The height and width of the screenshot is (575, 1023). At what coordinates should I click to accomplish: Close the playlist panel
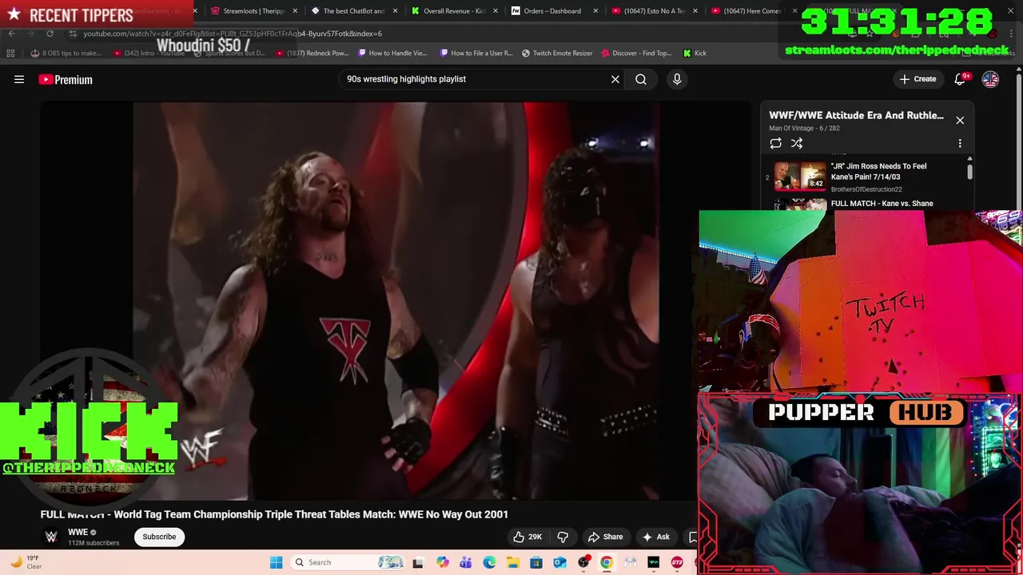pyautogui.click(x=960, y=121)
